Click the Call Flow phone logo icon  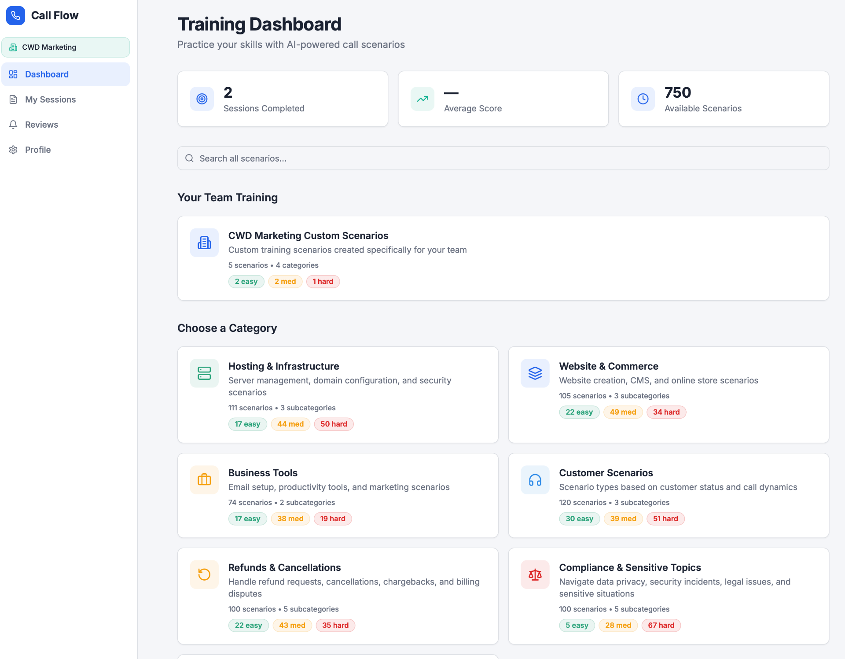click(x=15, y=15)
